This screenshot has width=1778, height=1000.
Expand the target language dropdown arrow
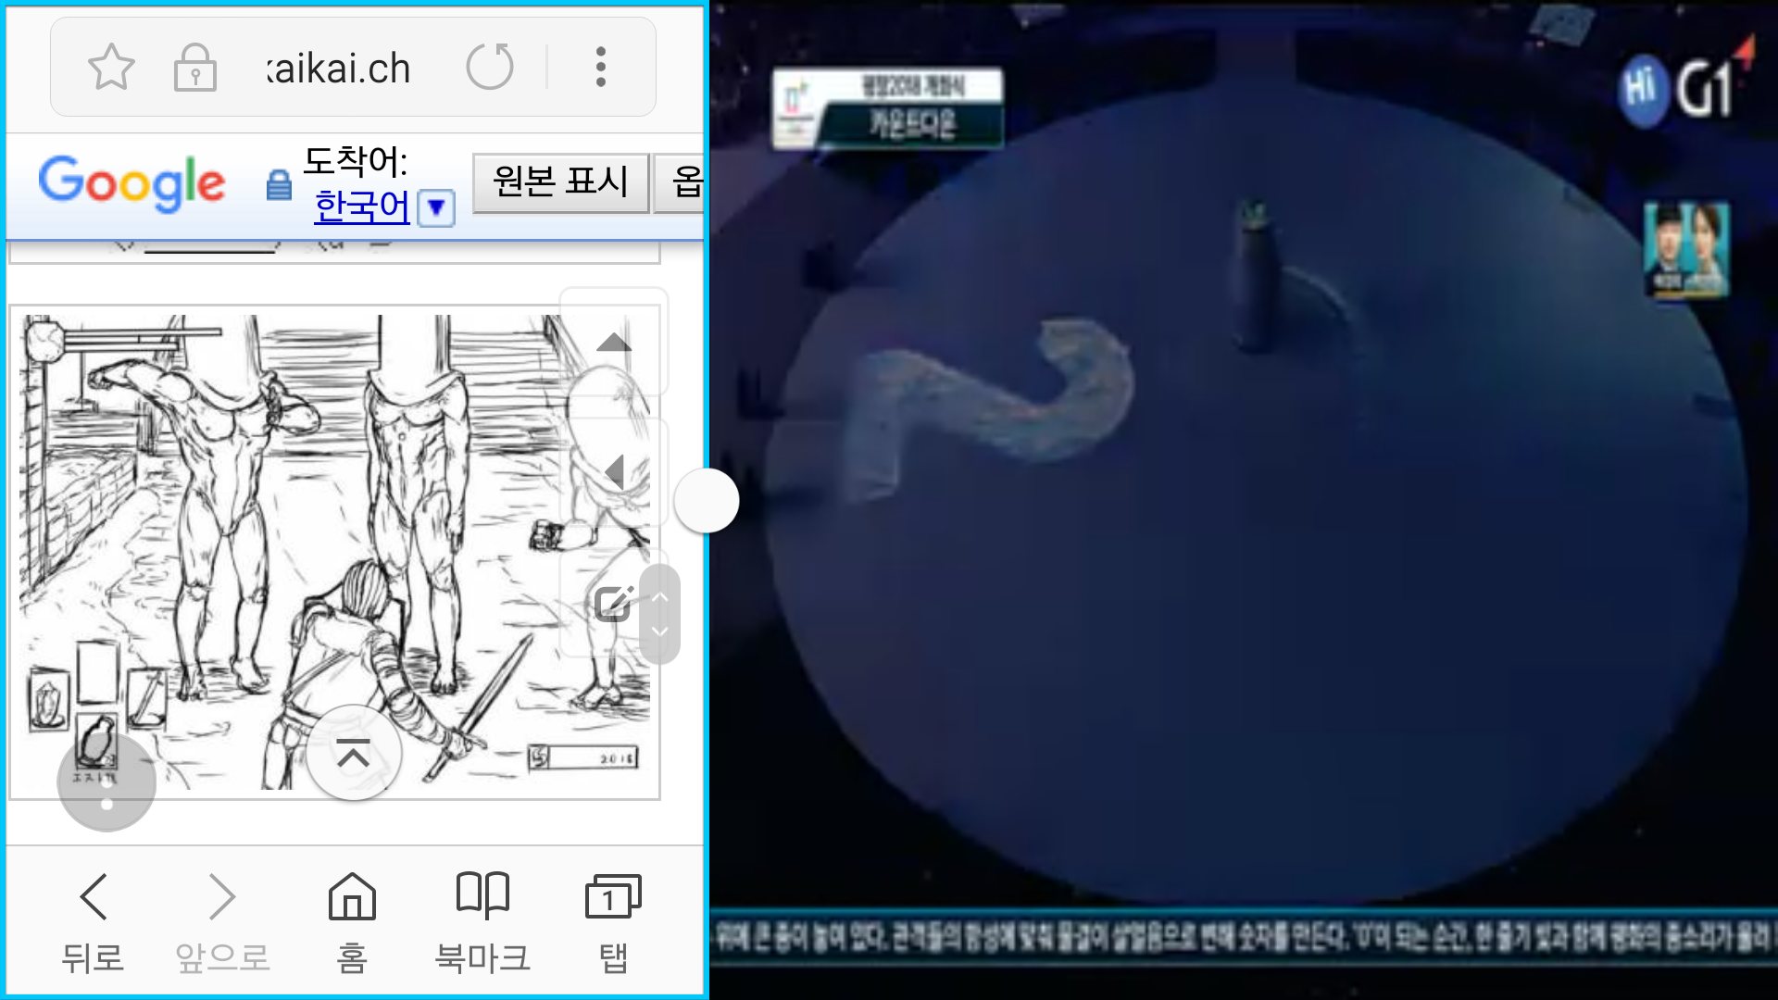click(x=436, y=207)
